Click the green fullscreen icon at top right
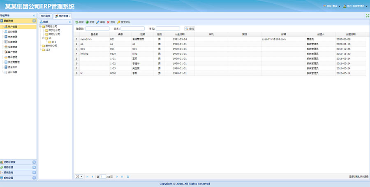 pyautogui.click(x=367, y=16)
